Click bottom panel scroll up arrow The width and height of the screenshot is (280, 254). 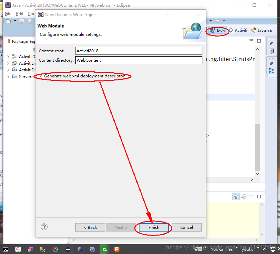point(262,205)
